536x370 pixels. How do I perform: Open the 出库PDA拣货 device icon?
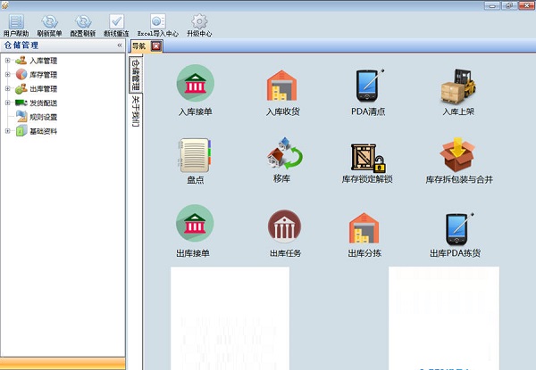(x=459, y=228)
